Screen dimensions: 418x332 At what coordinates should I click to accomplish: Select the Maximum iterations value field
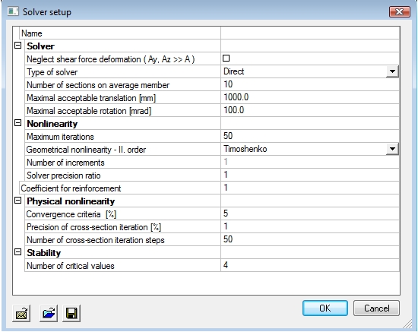310,136
